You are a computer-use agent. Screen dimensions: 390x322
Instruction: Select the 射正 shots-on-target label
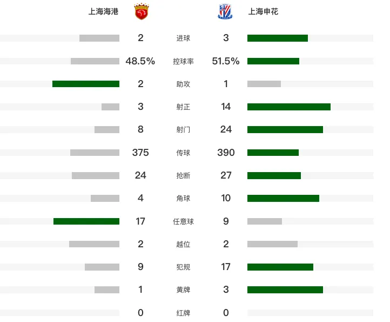click(x=183, y=107)
